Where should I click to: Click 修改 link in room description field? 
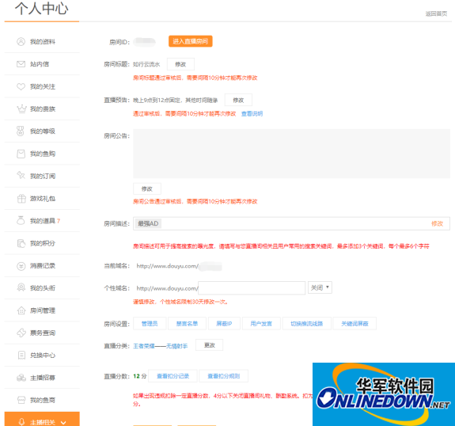click(x=437, y=223)
